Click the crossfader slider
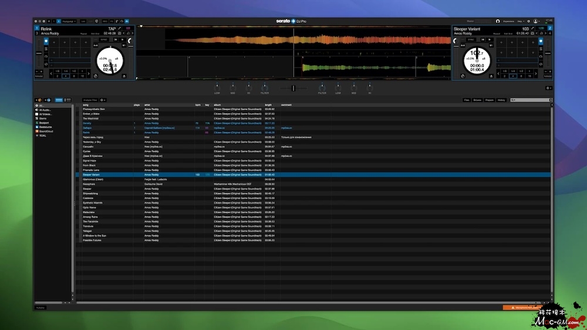587x330 pixels. pyautogui.click(x=293, y=88)
